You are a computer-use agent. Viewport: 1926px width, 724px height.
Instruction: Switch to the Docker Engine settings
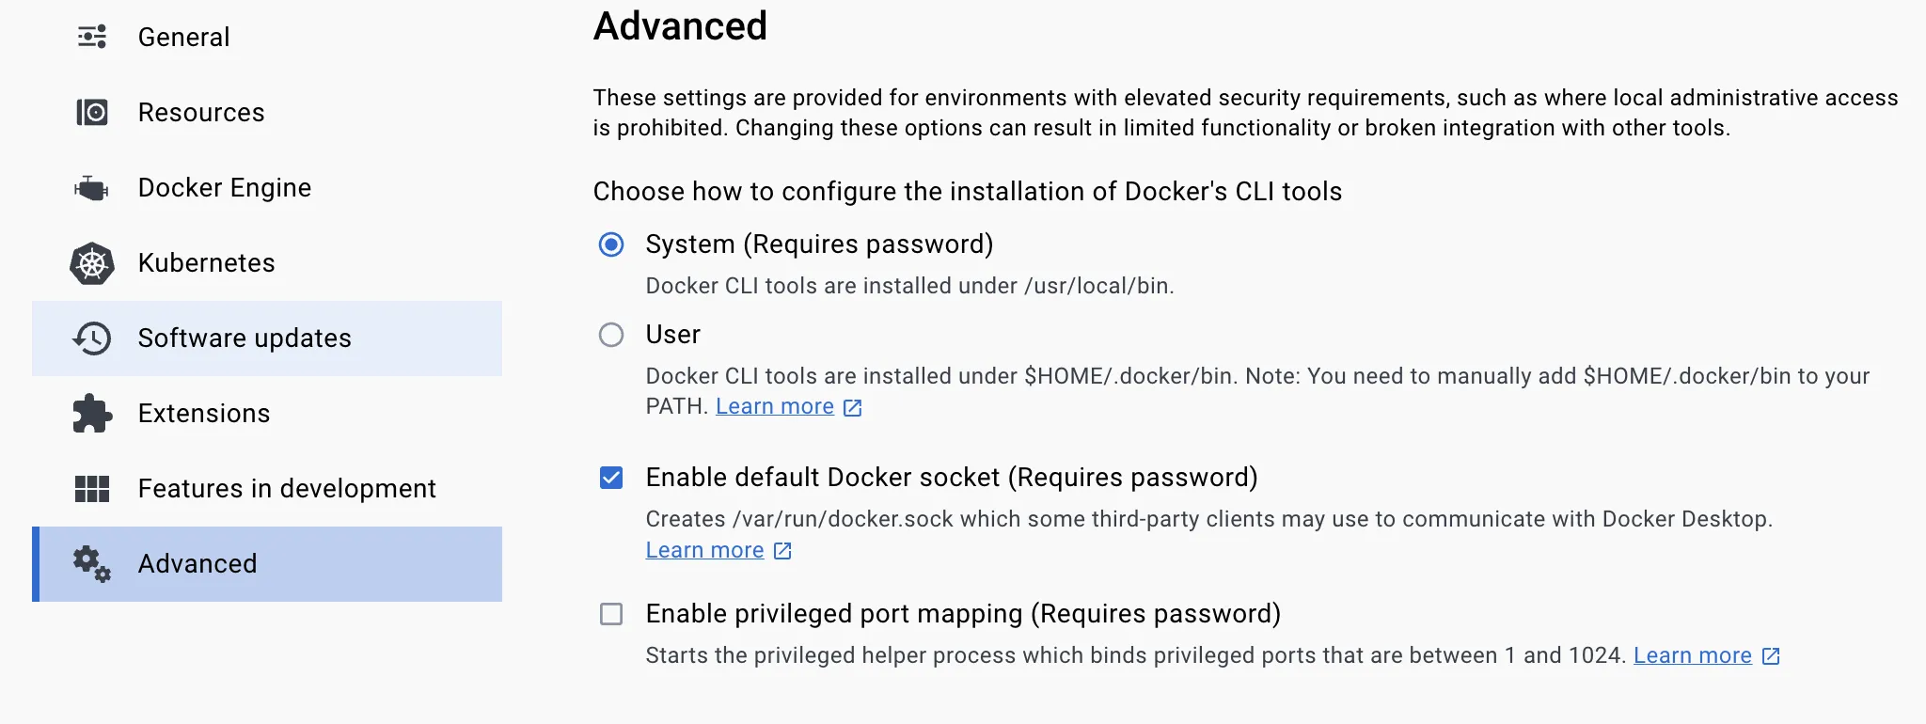coord(224,188)
